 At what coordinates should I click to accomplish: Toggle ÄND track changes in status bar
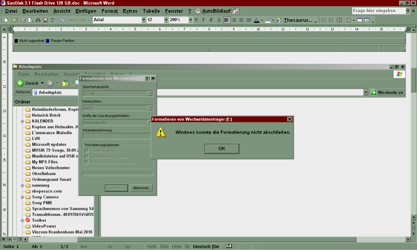(164, 246)
